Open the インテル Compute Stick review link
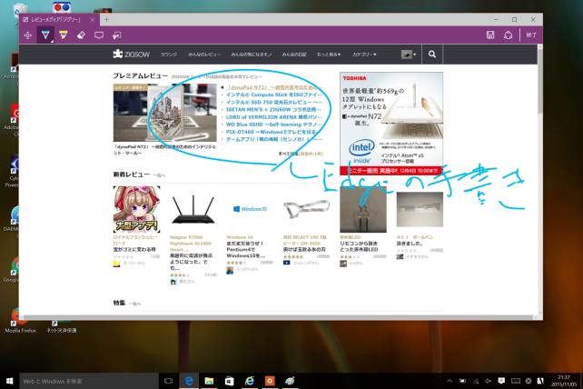The height and width of the screenshot is (389, 583). [274, 95]
